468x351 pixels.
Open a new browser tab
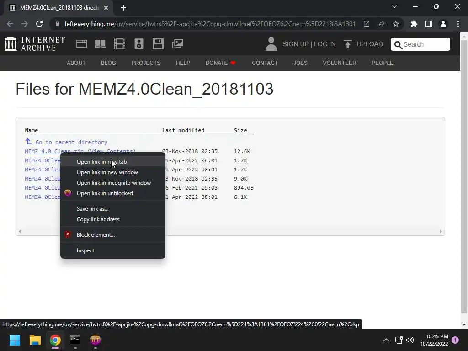(123, 8)
